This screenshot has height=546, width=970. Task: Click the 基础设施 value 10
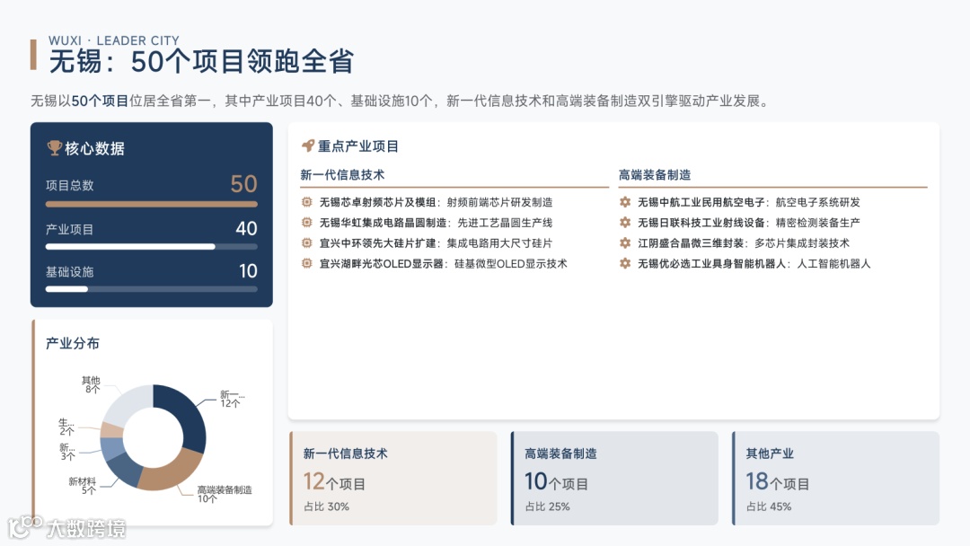pyautogui.click(x=248, y=271)
